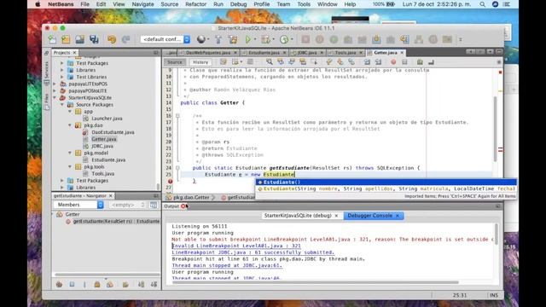Click the Apple menu logo

tap(38, 4)
